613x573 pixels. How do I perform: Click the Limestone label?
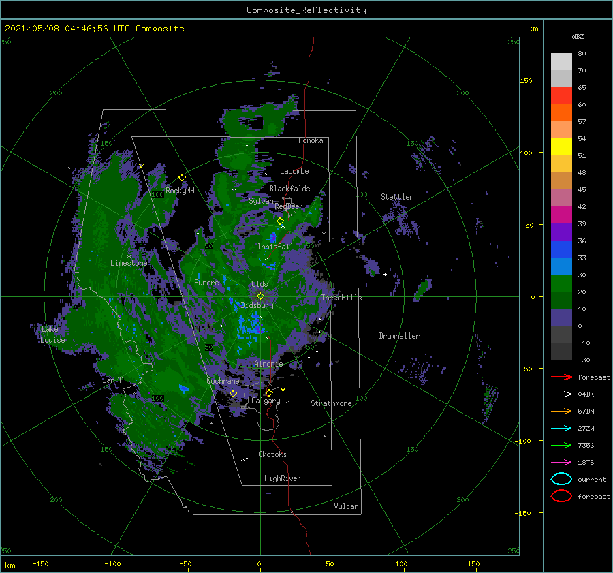(129, 263)
